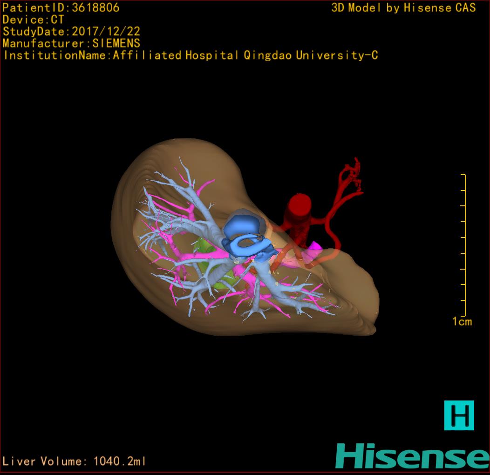Select the Device:CT label

point(33,20)
